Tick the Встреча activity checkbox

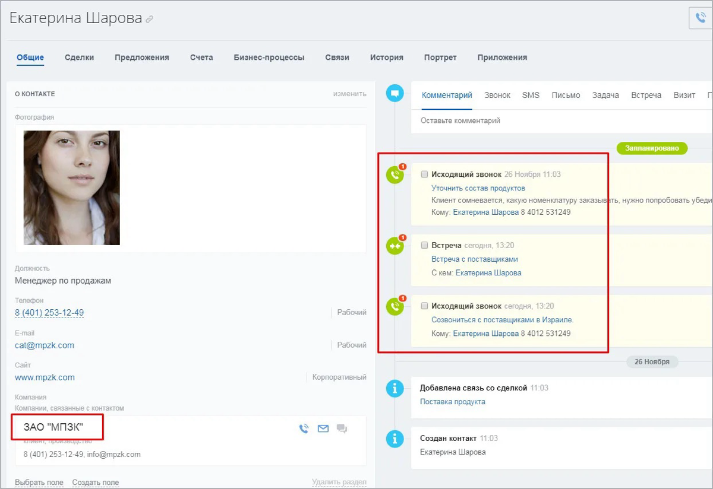coord(424,245)
